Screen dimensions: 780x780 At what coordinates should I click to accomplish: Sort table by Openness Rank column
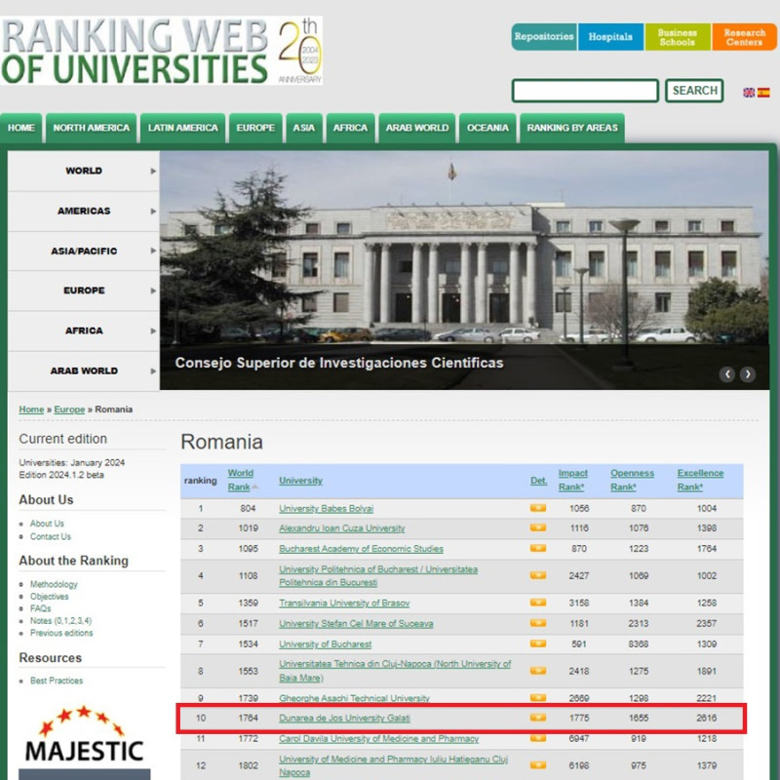tap(632, 480)
